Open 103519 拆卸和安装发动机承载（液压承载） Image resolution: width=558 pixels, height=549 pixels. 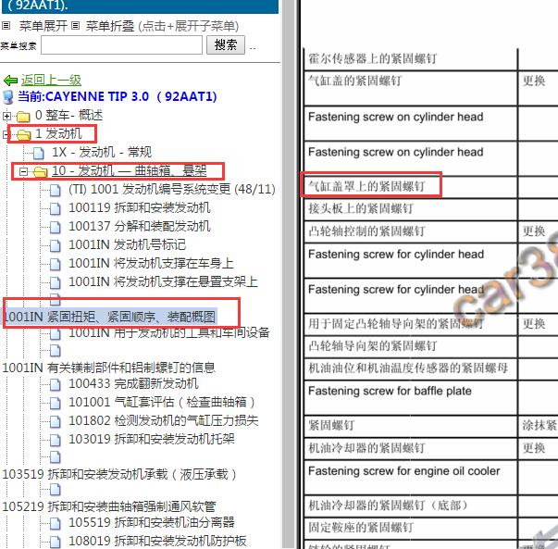(119, 474)
